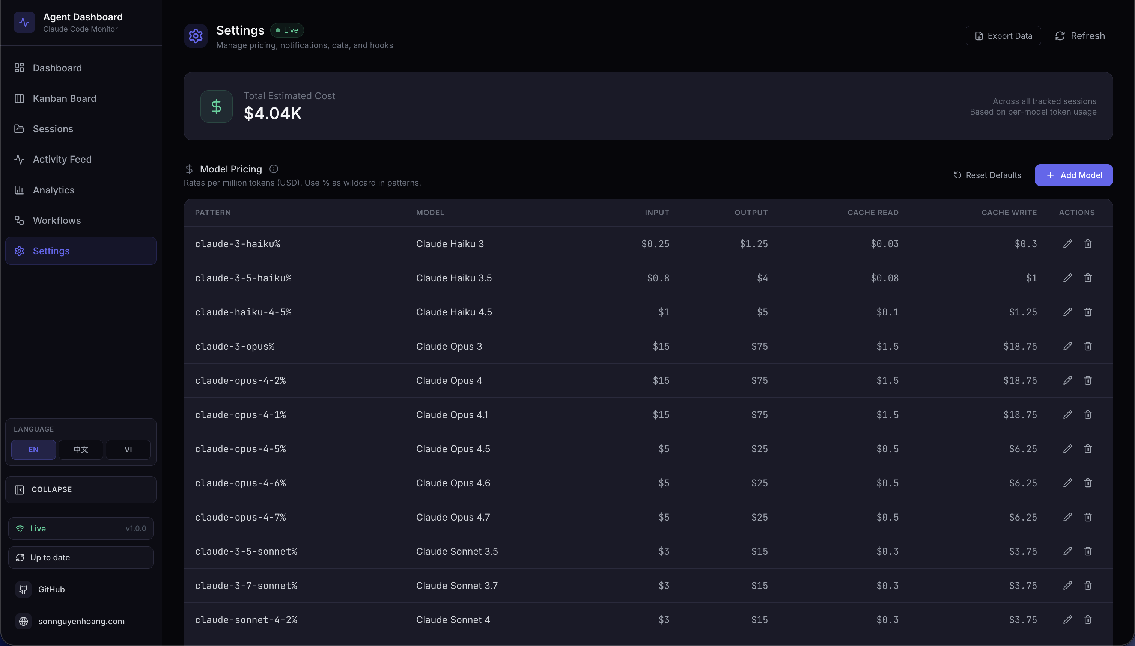Viewport: 1135px width, 646px height.
Task: Edit the claude-opus-4-2% row
Action: [1067, 380]
